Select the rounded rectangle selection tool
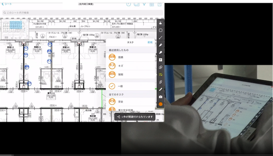This screenshot has width=273, height=156. pyautogui.click(x=161, y=30)
